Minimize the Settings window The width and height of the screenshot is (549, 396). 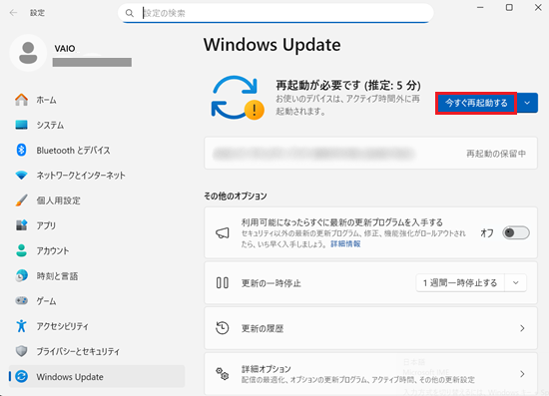coord(480,7)
